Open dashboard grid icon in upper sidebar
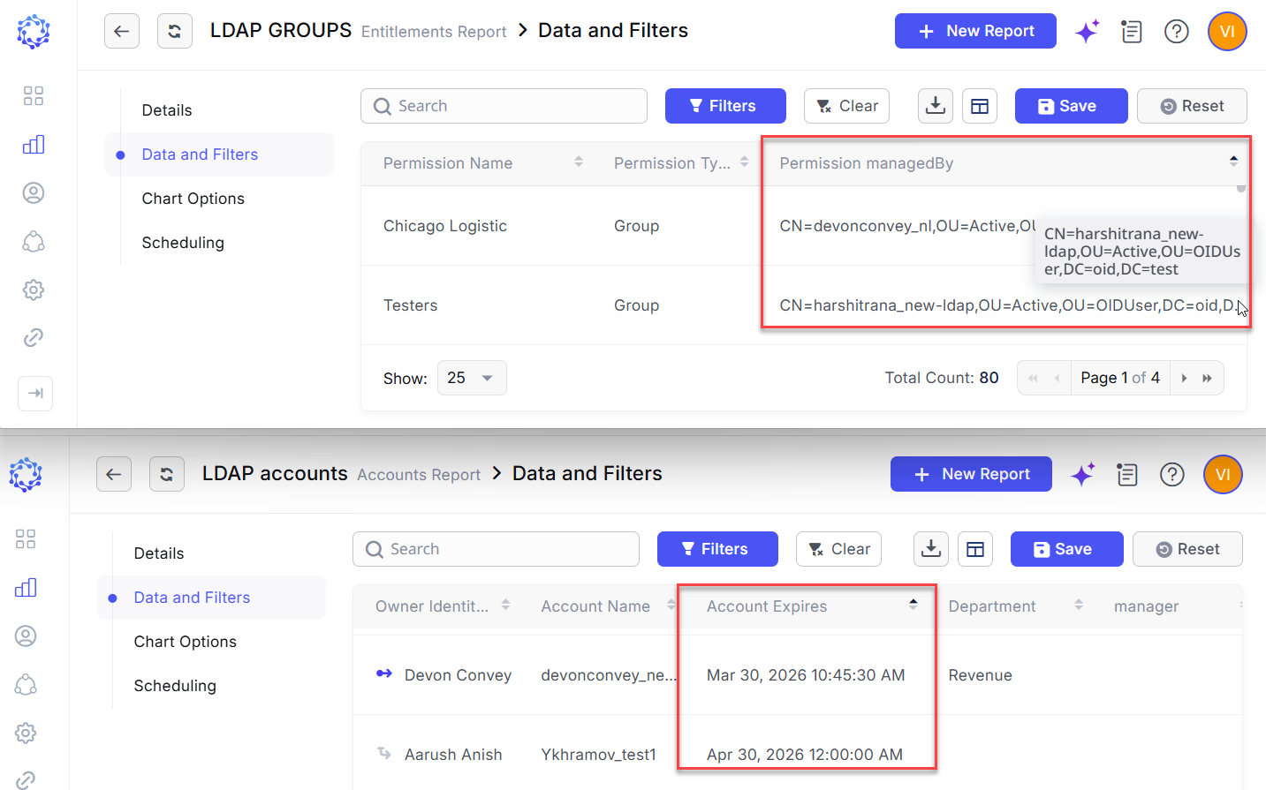Image resolution: width=1266 pixels, height=790 pixels. (x=34, y=95)
